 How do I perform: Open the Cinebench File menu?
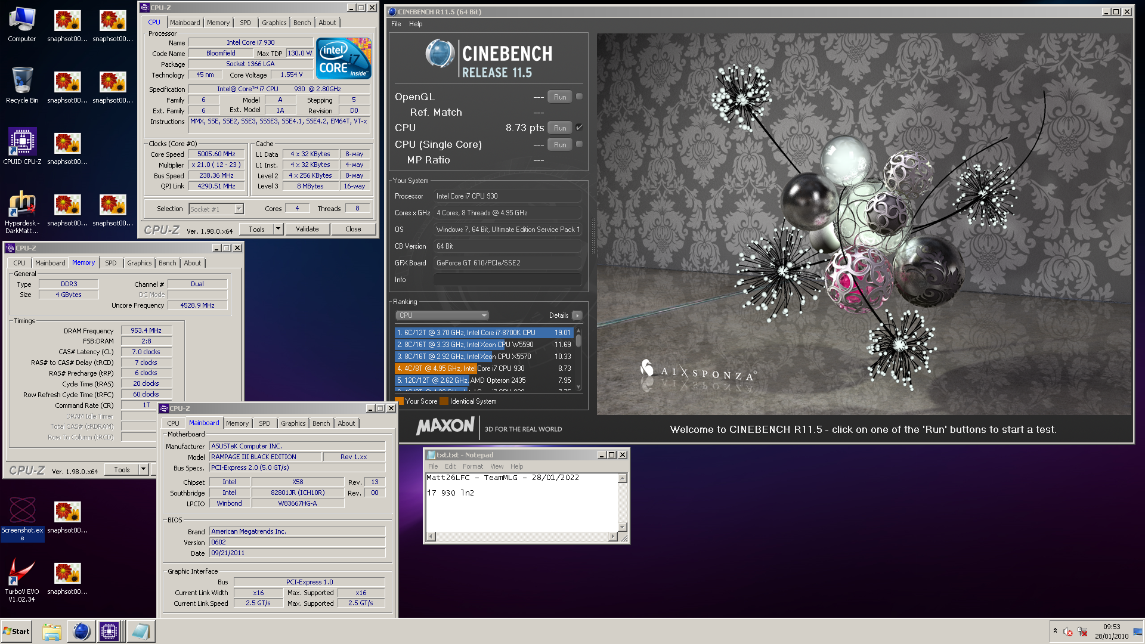tap(396, 24)
